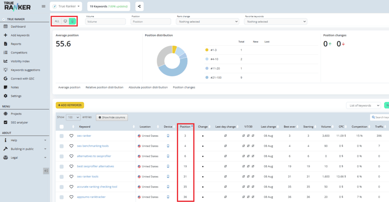Click the Show/hide columns button
This screenshot has height=202, width=389.
coord(112,117)
